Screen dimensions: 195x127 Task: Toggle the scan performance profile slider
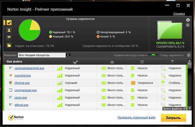(x=153, y=55)
